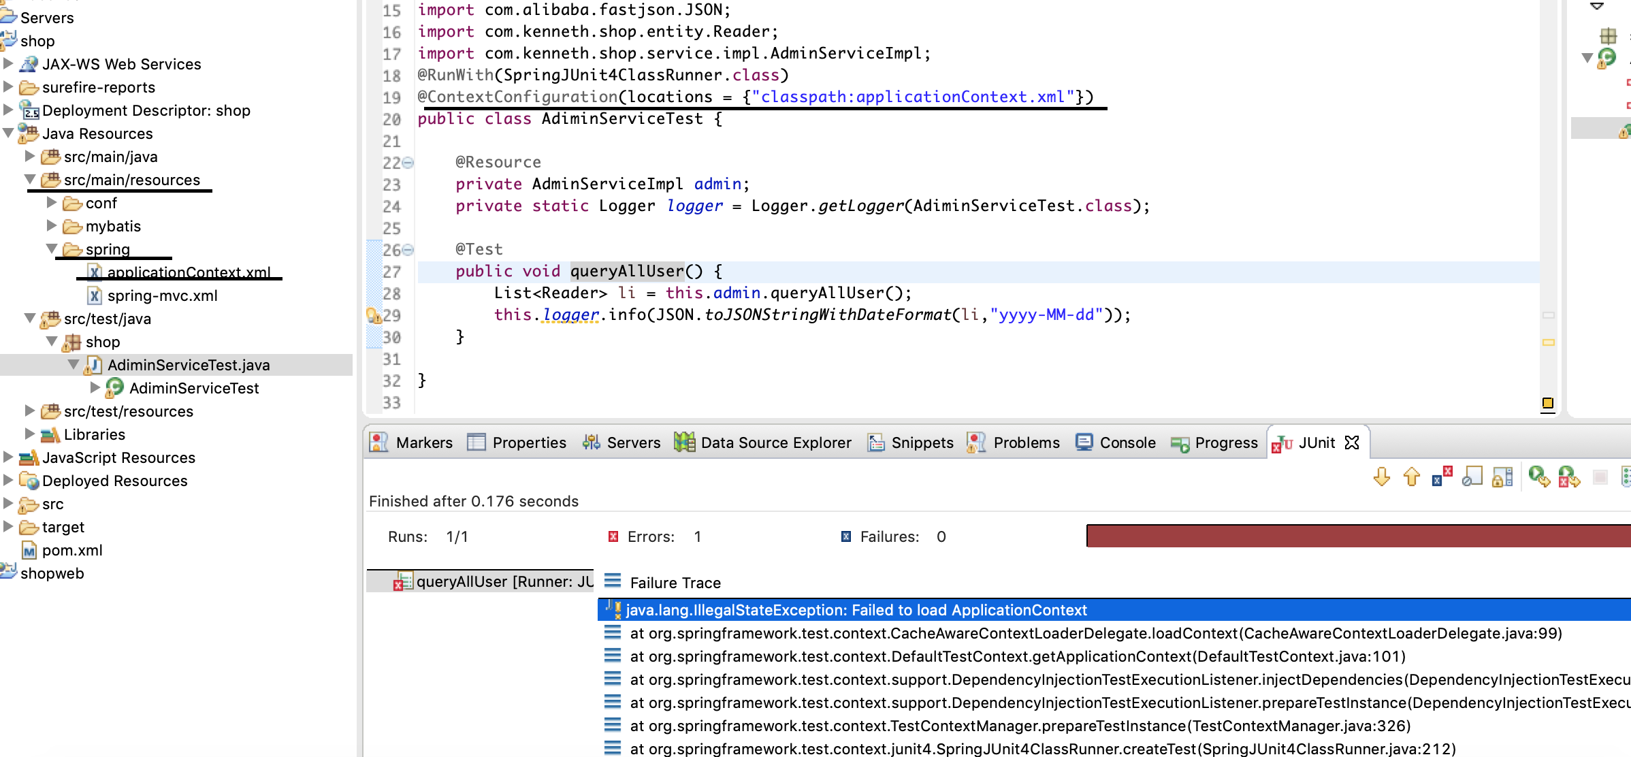Click the Console tab icon
1631x757 pixels.
[x=1085, y=443]
